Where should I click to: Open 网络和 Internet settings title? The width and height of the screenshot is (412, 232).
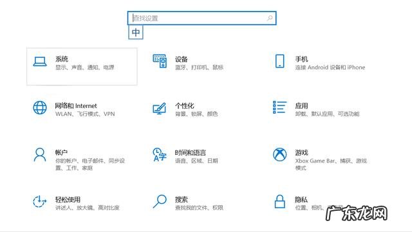(76, 106)
